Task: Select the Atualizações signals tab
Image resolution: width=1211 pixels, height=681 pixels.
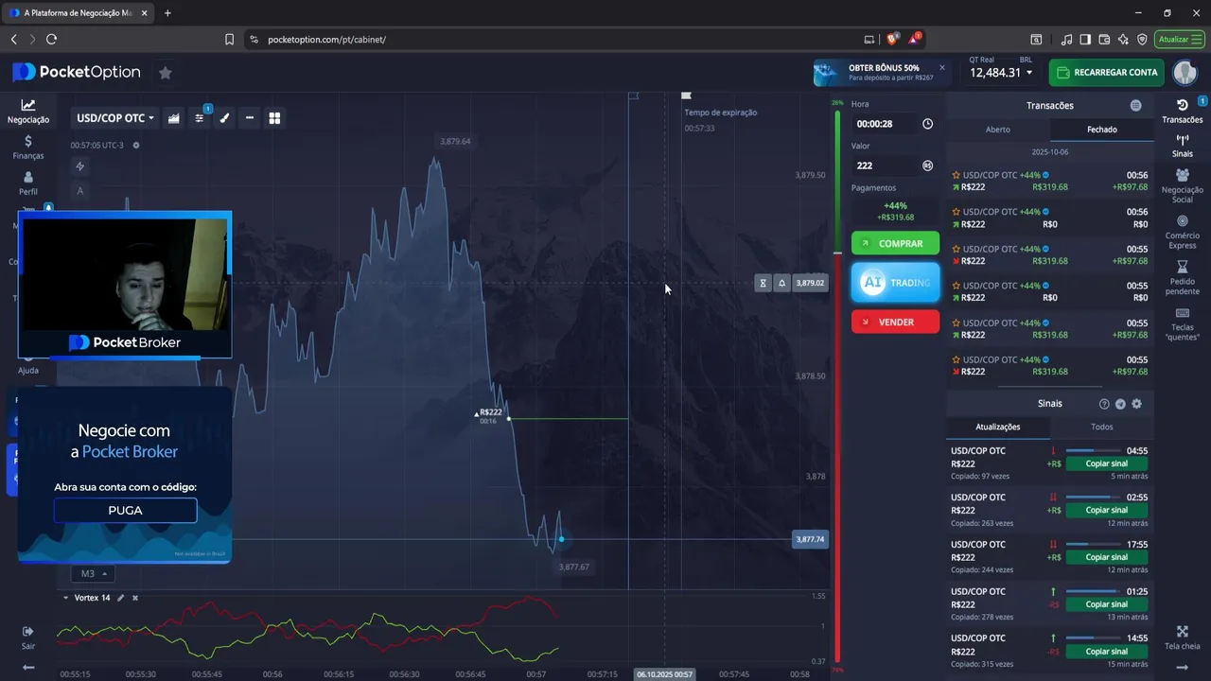Action: click(x=998, y=427)
